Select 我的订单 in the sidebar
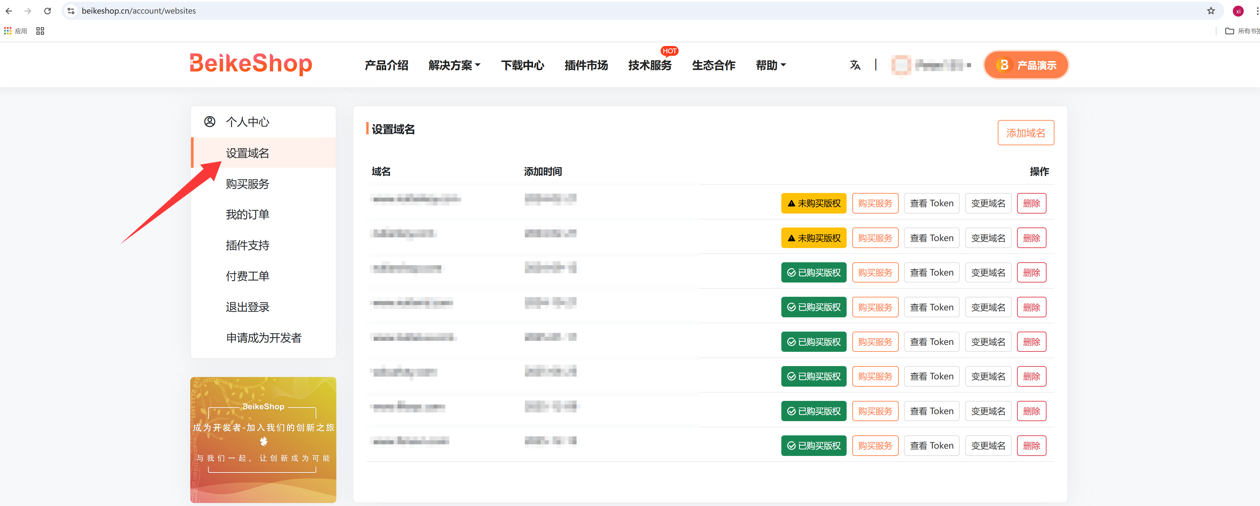The height and width of the screenshot is (506, 1260). point(248,214)
